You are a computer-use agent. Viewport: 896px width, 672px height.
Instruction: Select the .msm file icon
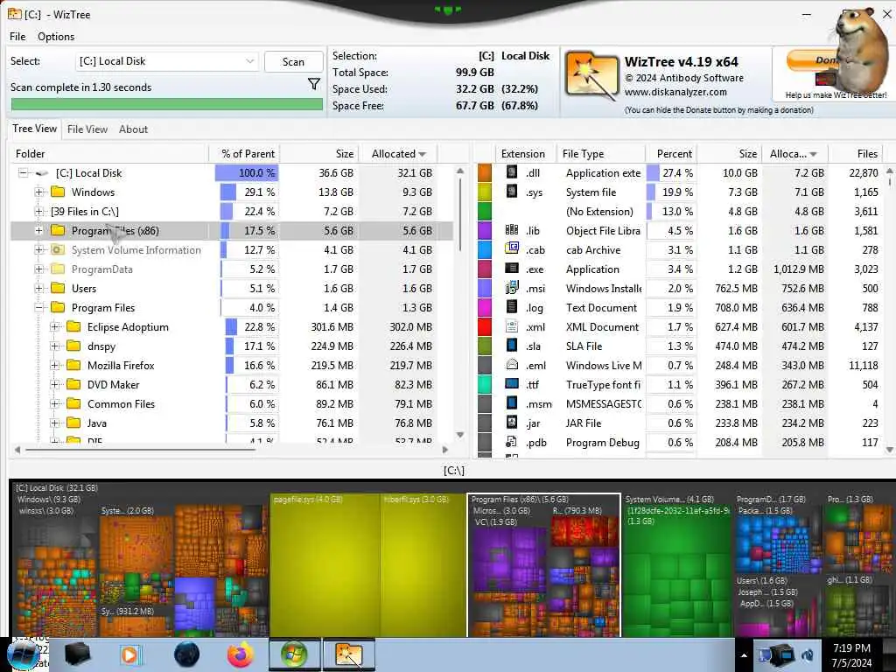tap(512, 402)
